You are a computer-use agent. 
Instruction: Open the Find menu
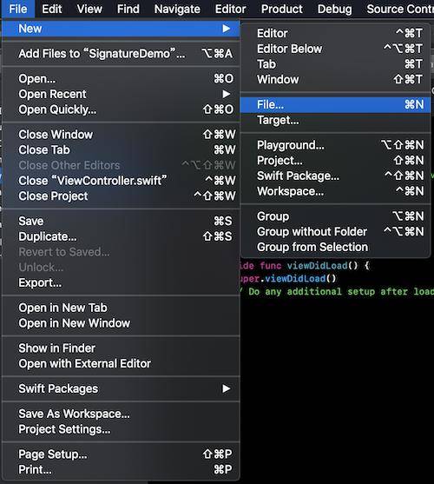[128, 9]
